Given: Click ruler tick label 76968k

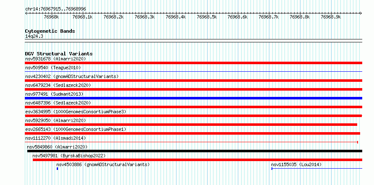Looking at the screenshot, I should (51, 17).
